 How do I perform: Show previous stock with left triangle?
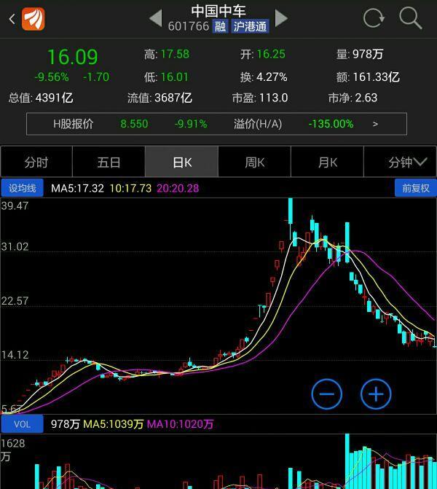coord(156,18)
